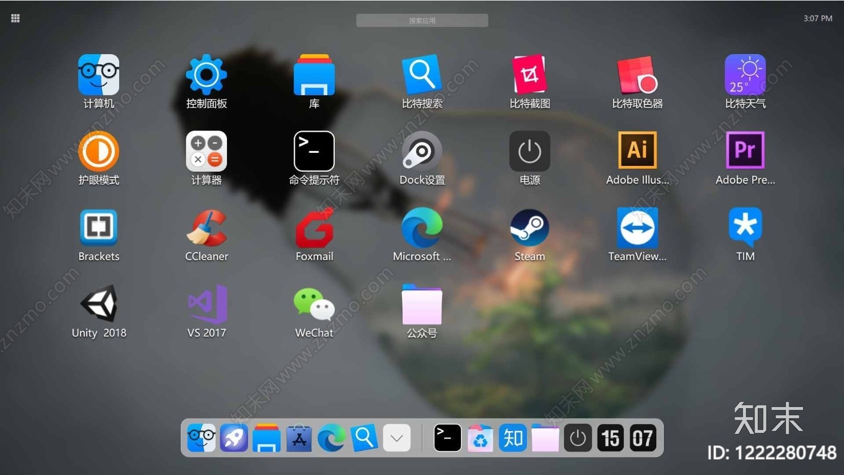Open the terminal icon in the dock

point(448,438)
